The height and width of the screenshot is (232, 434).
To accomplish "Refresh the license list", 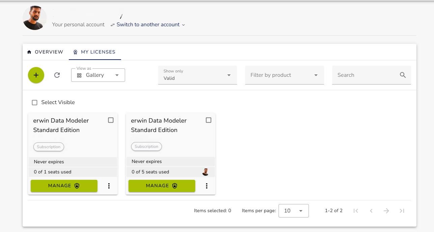I will tap(57, 75).
